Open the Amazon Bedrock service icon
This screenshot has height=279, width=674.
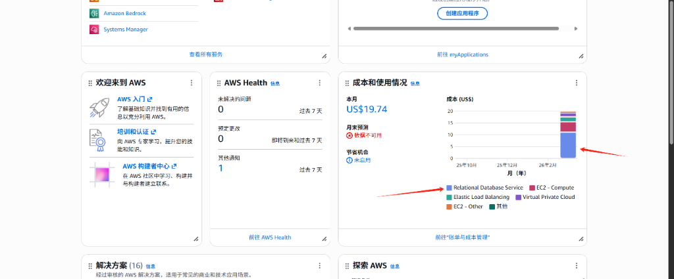tap(94, 13)
